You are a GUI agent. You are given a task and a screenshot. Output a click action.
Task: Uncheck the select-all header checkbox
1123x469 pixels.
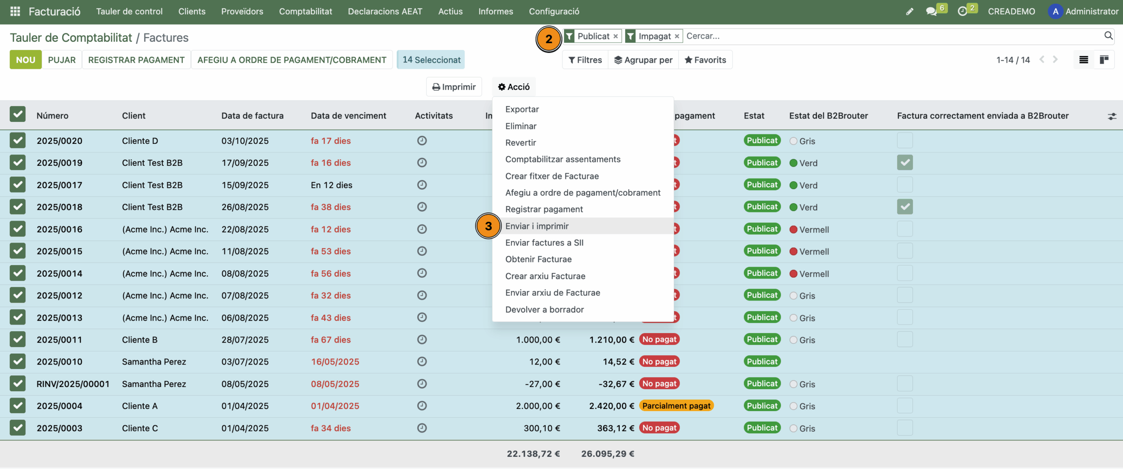pos(18,115)
